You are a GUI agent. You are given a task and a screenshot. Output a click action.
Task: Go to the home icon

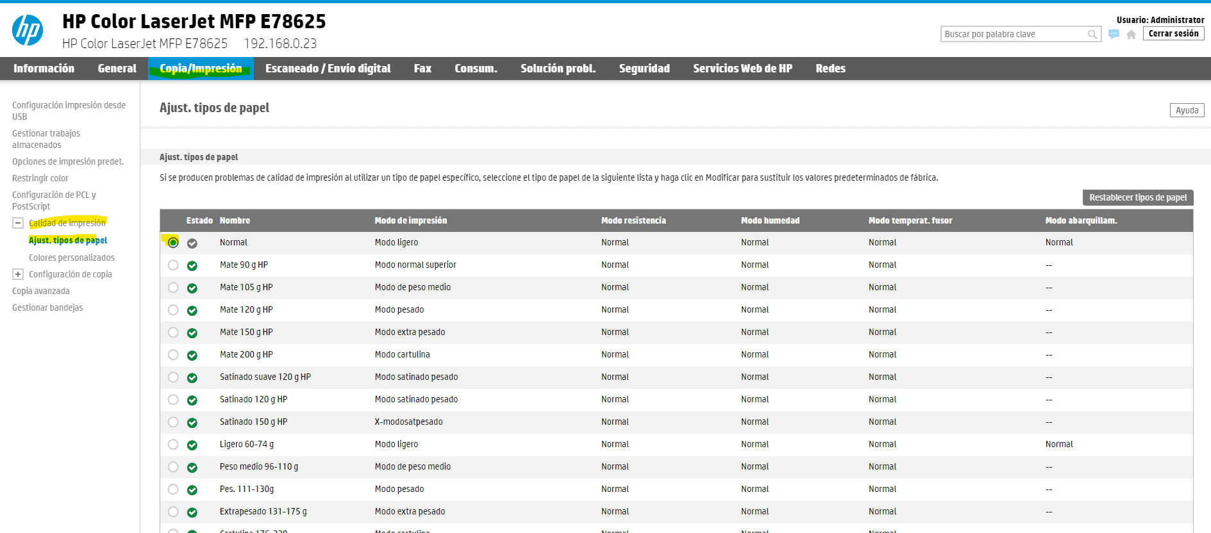pyautogui.click(x=1132, y=35)
